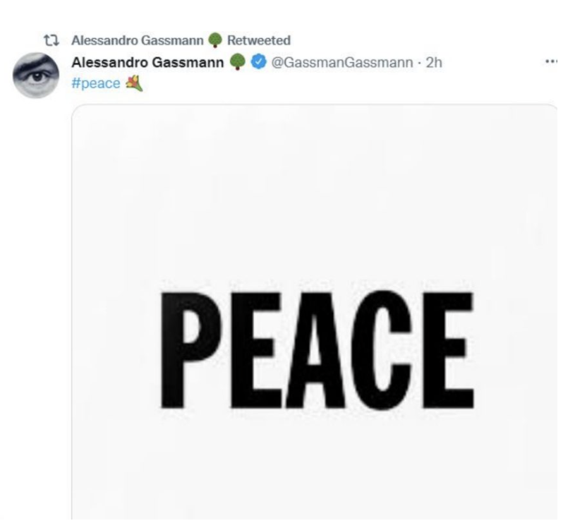The height and width of the screenshot is (528, 575).
Task: Open bold Alessandro Gassmann display name
Action: (147, 62)
